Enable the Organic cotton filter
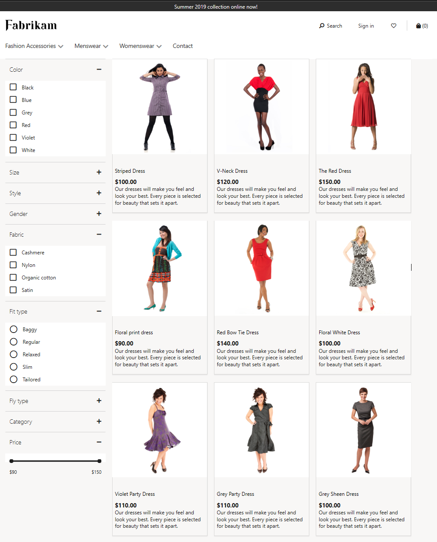 (13, 277)
